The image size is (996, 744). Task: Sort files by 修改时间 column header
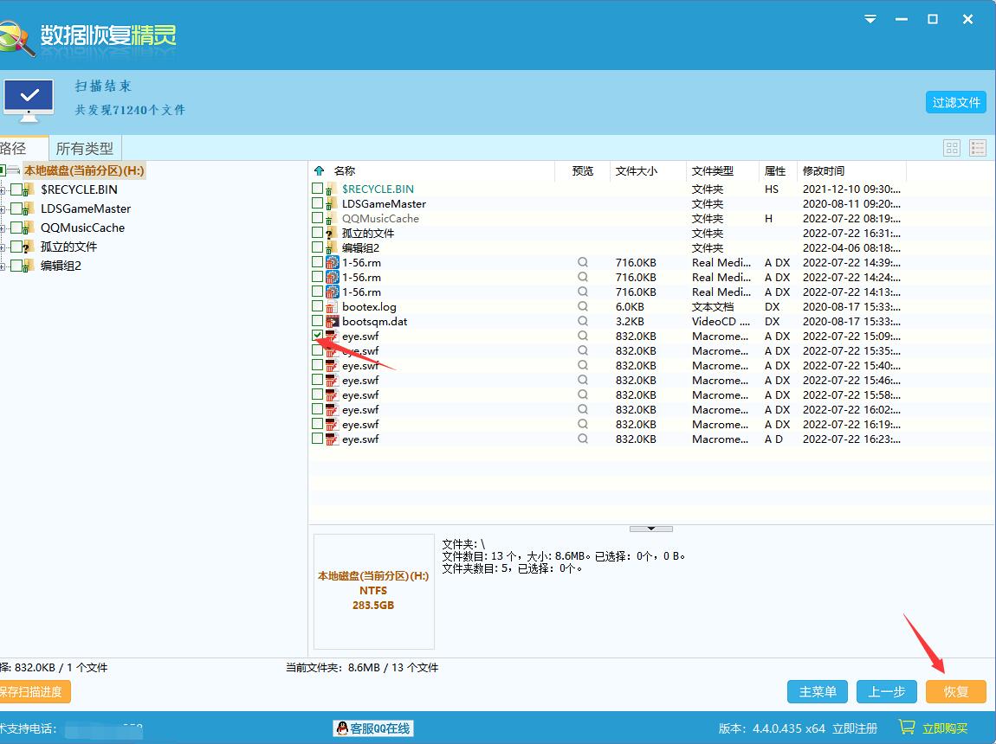[x=823, y=171]
